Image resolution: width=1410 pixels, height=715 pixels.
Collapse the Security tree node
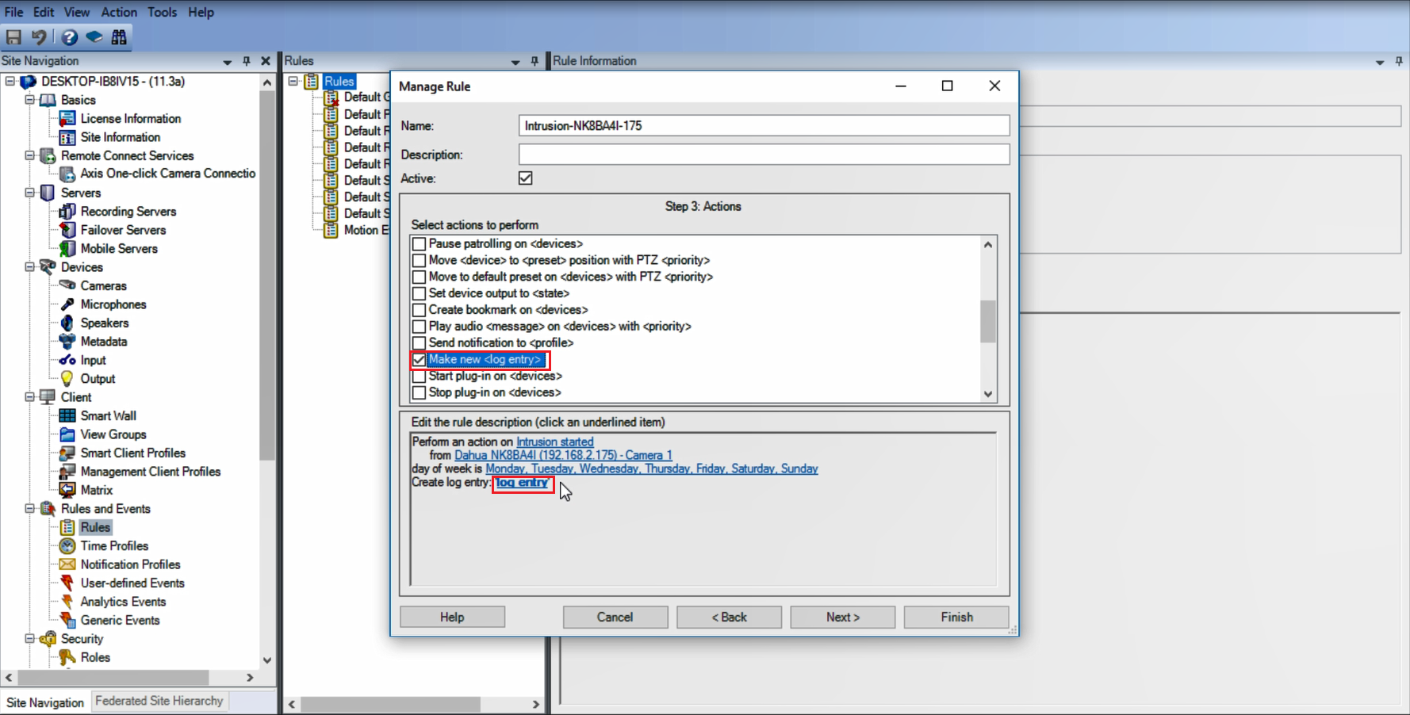(x=29, y=639)
